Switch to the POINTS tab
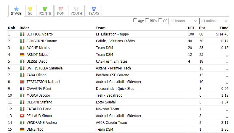Screen dimensions: 234x133 45,11
